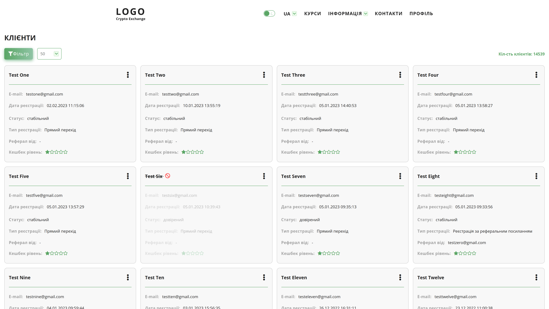Open the three-dot menu on Test Ten card
The image size is (549, 309).
click(x=264, y=278)
